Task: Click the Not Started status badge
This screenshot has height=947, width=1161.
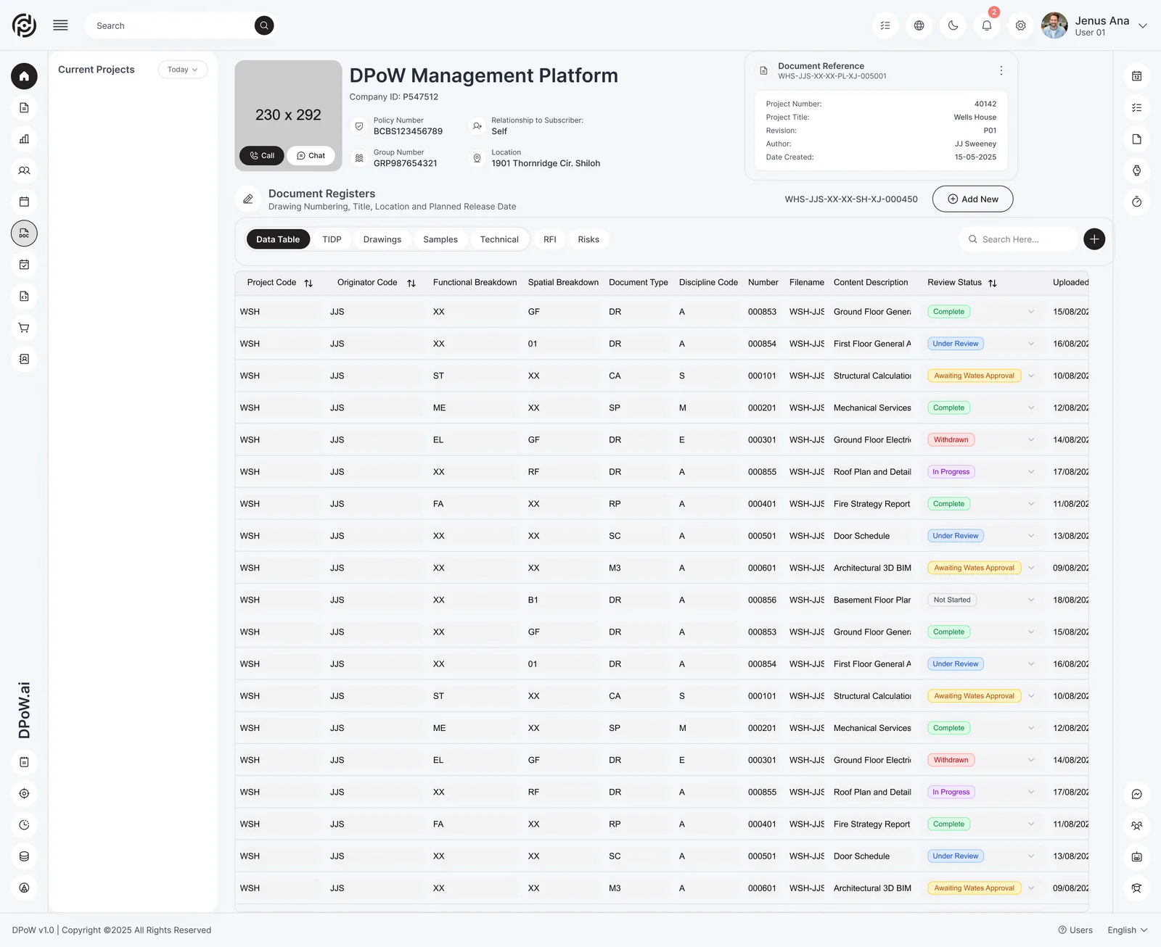Action: click(x=952, y=600)
